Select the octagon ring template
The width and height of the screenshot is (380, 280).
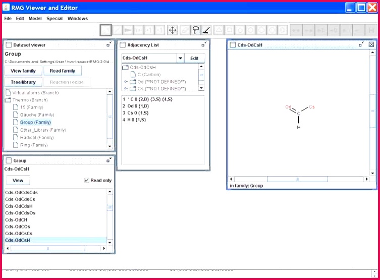click(x=272, y=30)
